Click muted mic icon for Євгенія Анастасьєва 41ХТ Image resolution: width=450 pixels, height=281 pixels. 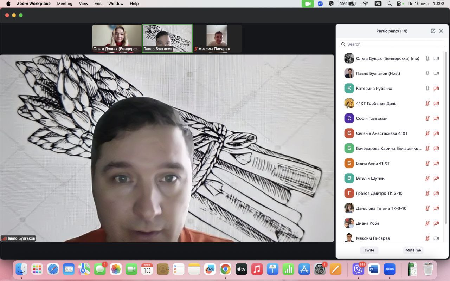click(x=427, y=133)
